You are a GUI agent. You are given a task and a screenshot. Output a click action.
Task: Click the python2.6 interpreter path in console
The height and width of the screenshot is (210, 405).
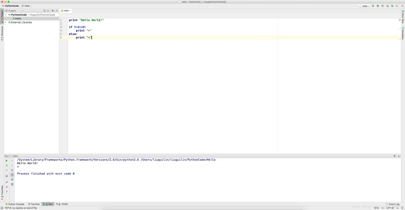[x=78, y=160]
